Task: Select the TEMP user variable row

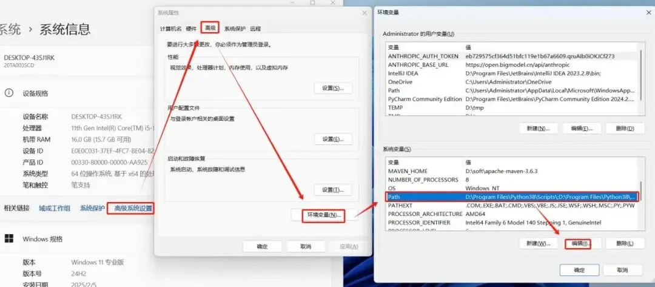Action: pyautogui.click(x=513, y=107)
